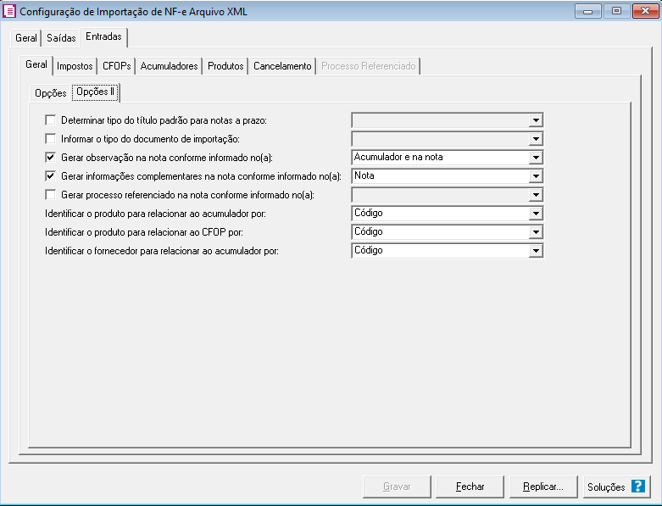
Task: Uncheck 'Gerar observação na nota' option
Action: [51, 158]
